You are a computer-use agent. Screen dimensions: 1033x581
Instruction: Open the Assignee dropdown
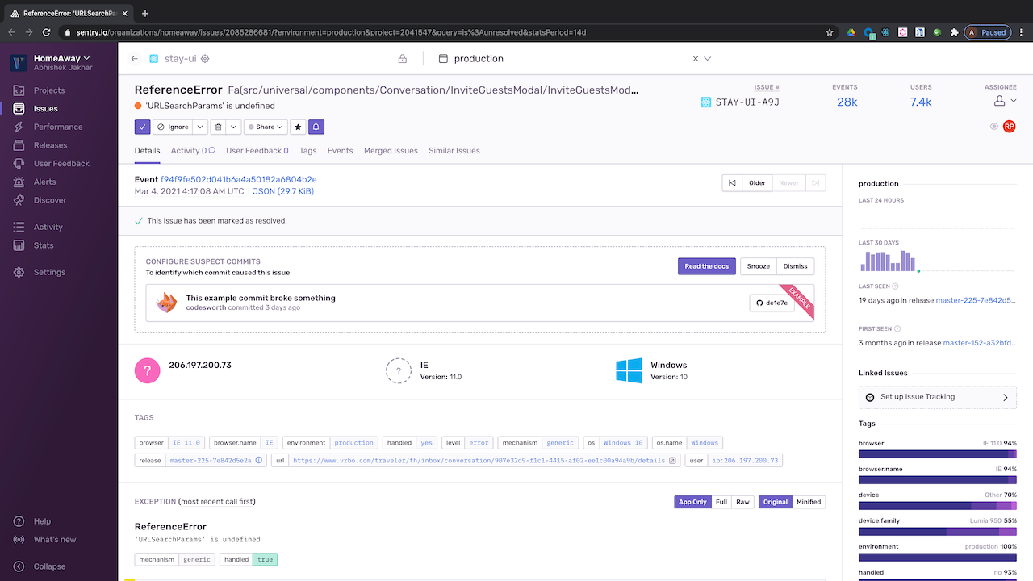point(1005,101)
